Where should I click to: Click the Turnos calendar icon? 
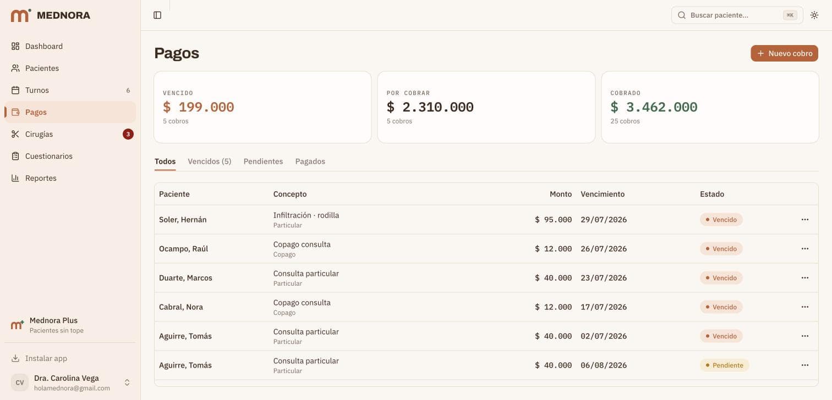tap(15, 90)
